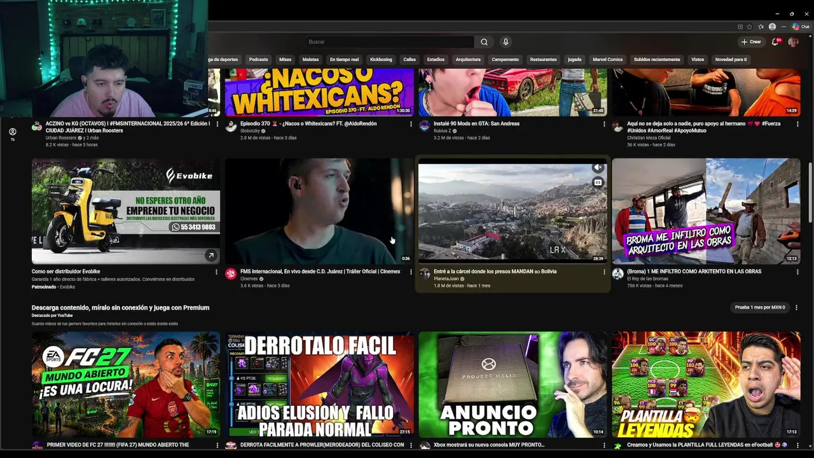The image size is (814, 458).
Task: Click the browser split-screen apps icon
Action: [x=740, y=27]
